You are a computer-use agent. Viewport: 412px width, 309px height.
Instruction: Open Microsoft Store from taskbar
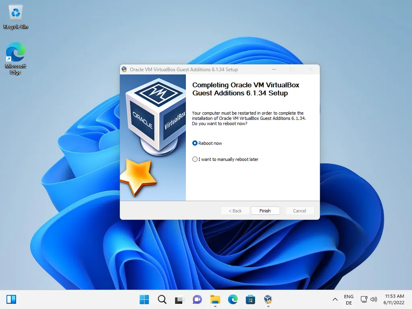pos(250,299)
